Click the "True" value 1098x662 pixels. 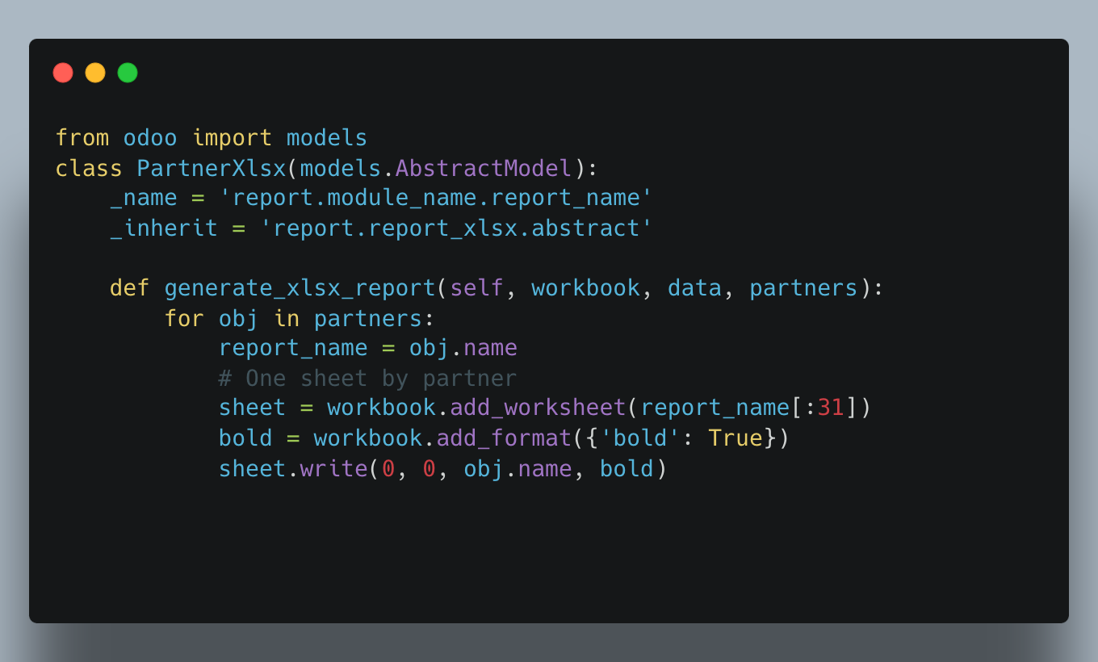click(735, 438)
